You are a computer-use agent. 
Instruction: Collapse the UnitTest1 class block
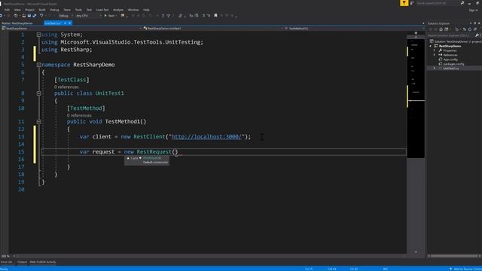click(x=38, y=93)
